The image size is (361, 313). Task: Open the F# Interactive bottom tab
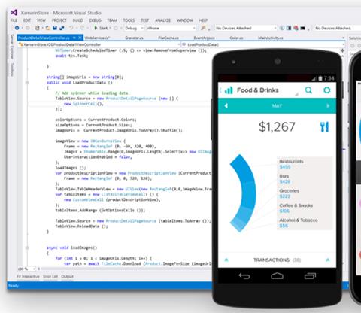coord(28,276)
